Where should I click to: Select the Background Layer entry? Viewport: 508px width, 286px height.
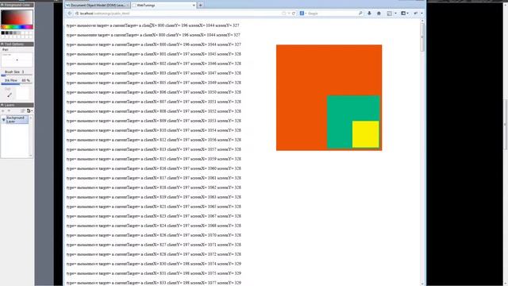click(x=17, y=120)
